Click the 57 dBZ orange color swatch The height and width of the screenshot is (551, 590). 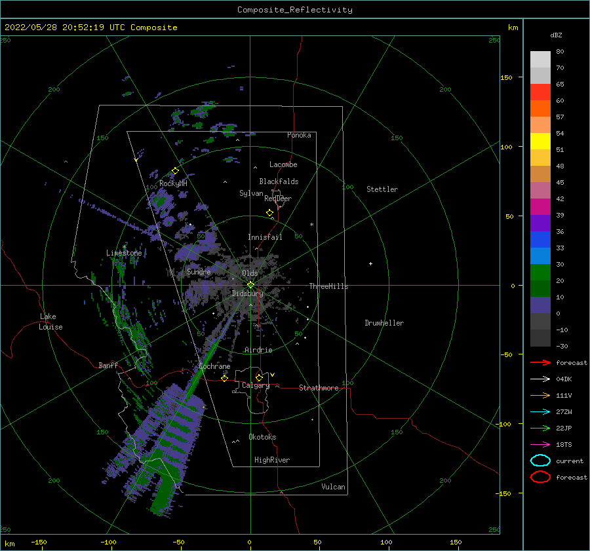(x=540, y=109)
